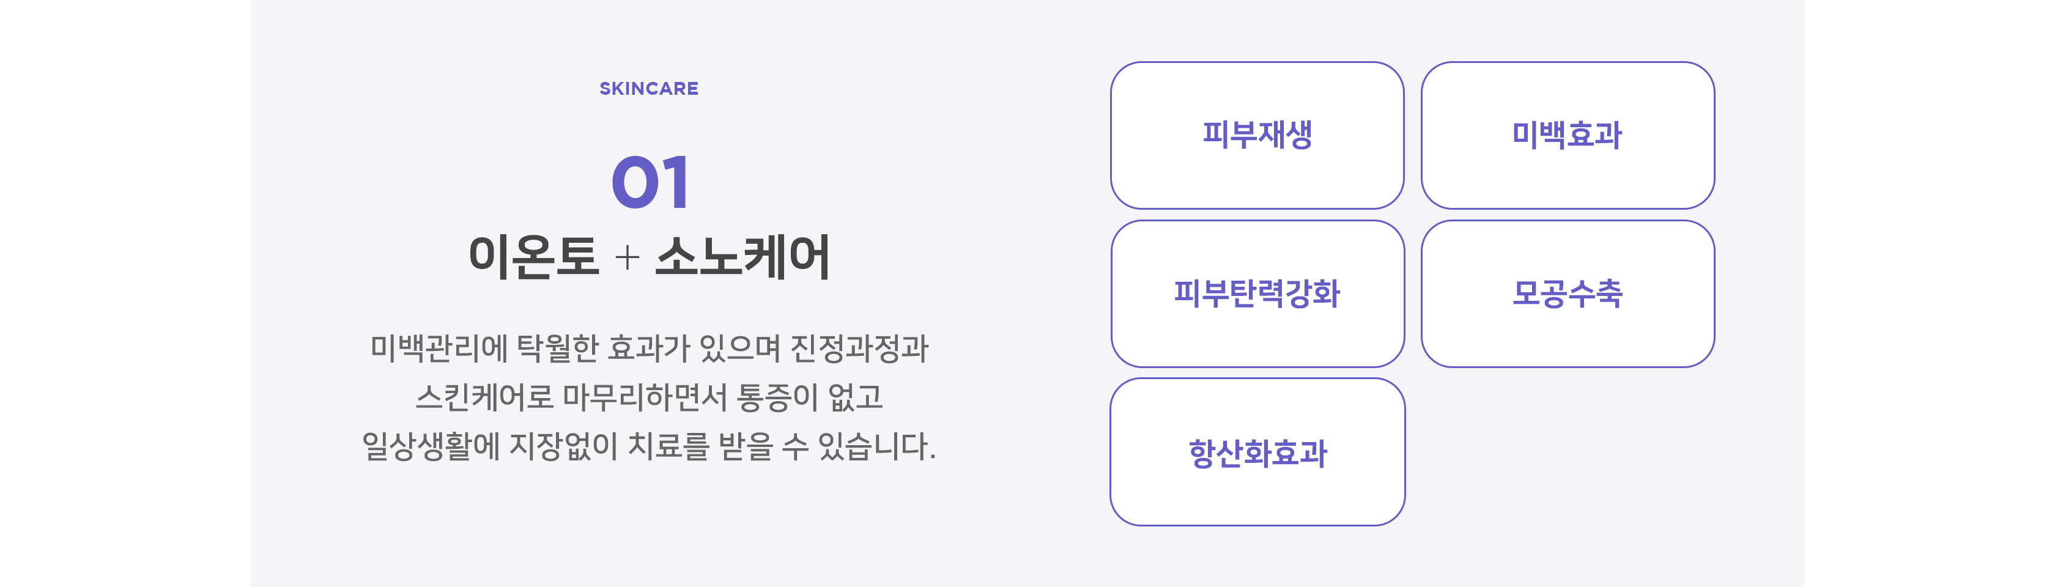2055x587 pixels.
Task: Click the 피부재생 text label
Action: point(1257,135)
